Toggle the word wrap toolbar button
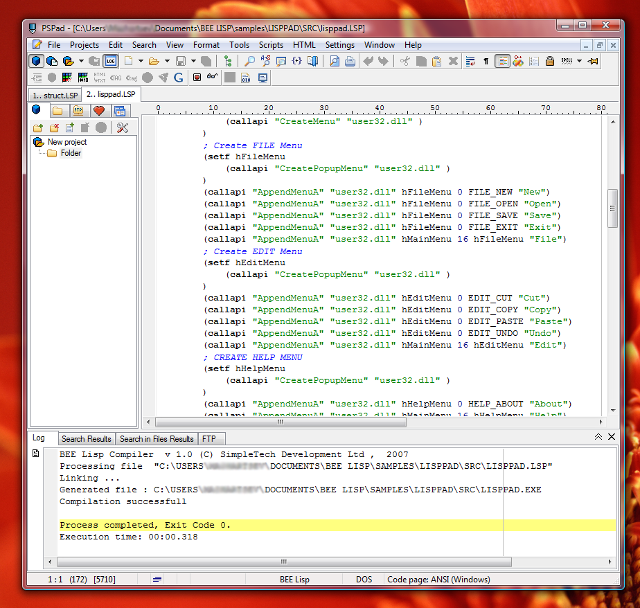This screenshot has height=608, width=640. [x=470, y=61]
